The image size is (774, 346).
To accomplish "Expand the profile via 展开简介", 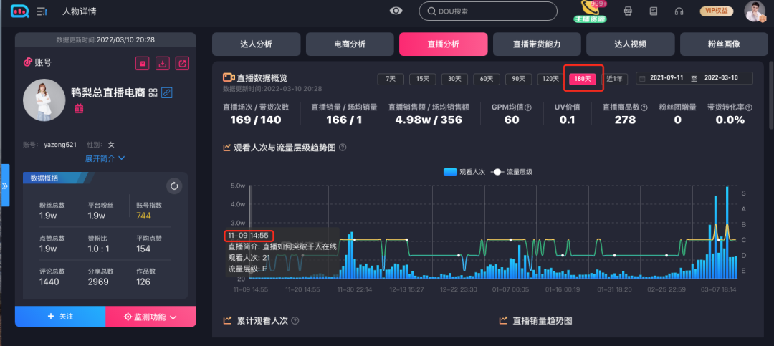I will pyautogui.click(x=105, y=158).
